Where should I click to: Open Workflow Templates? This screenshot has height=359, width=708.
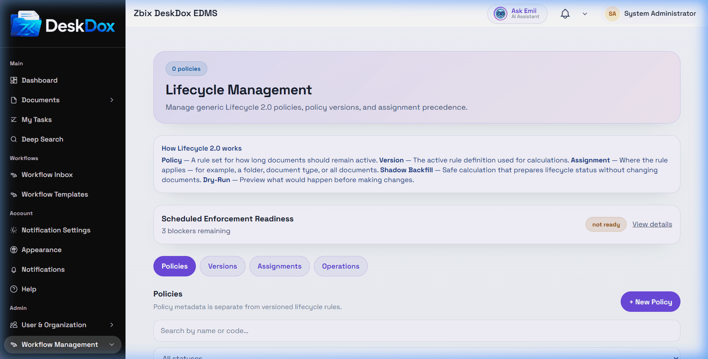63,194
